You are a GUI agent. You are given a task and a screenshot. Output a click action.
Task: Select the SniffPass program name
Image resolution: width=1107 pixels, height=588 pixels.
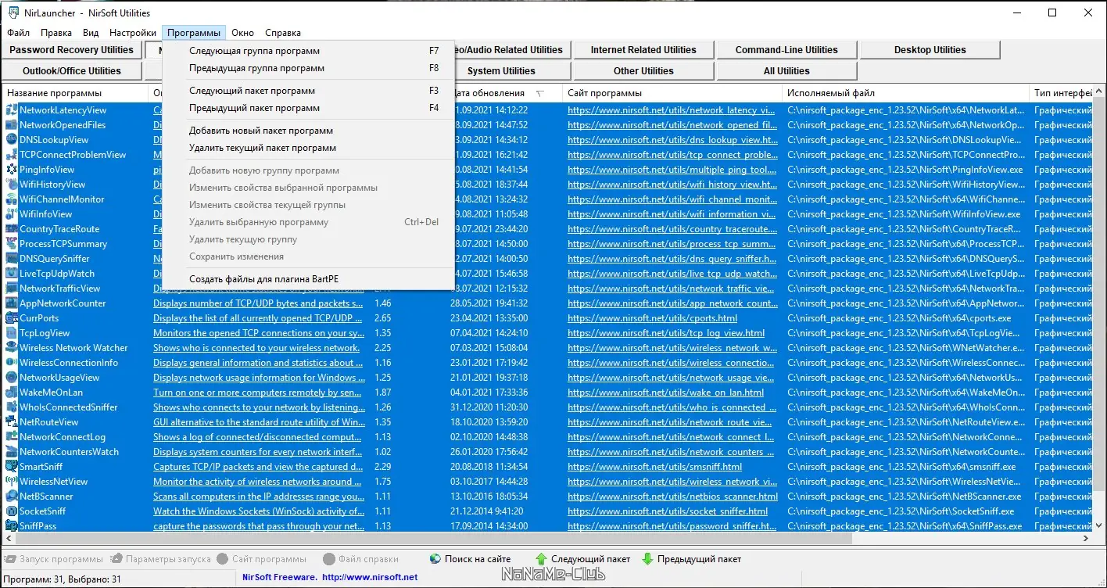click(x=38, y=526)
